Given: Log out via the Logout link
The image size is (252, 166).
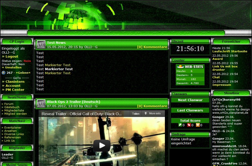Looking at the screenshot, I should [x=12, y=57].
